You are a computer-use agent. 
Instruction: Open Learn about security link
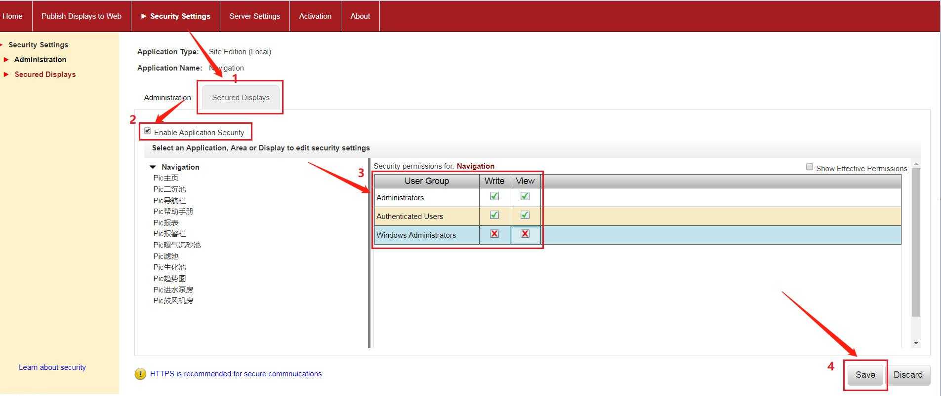(x=52, y=367)
